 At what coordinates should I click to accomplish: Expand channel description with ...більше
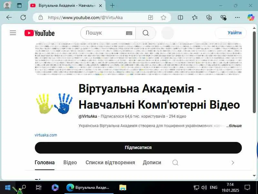[234, 126]
